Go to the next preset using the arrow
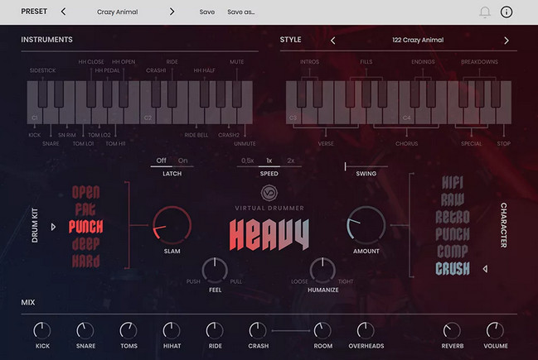The width and height of the screenshot is (538, 360). click(x=172, y=12)
